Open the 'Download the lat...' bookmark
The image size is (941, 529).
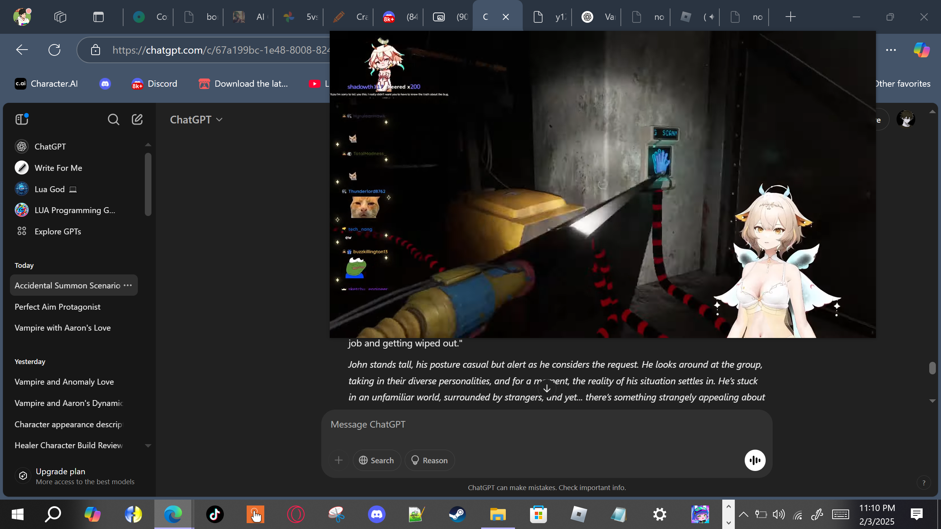point(243,84)
